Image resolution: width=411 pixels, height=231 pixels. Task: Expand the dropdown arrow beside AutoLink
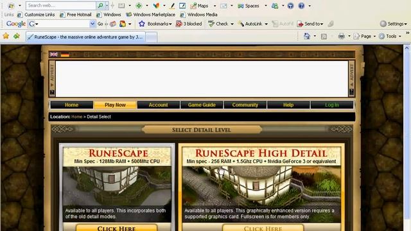pyautogui.click(x=266, y=24)
